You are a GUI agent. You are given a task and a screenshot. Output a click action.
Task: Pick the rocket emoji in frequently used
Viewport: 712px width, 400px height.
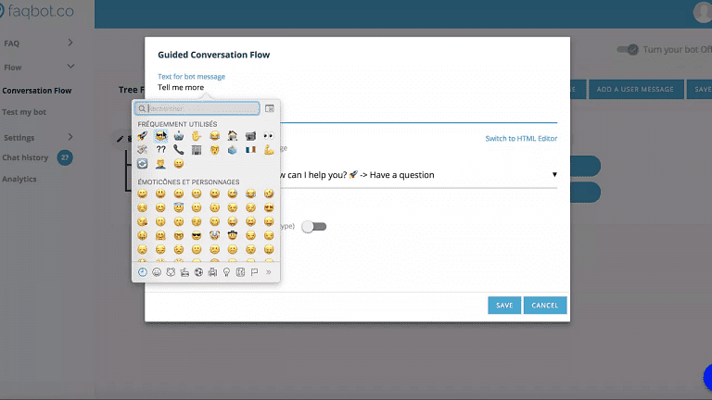142,135
